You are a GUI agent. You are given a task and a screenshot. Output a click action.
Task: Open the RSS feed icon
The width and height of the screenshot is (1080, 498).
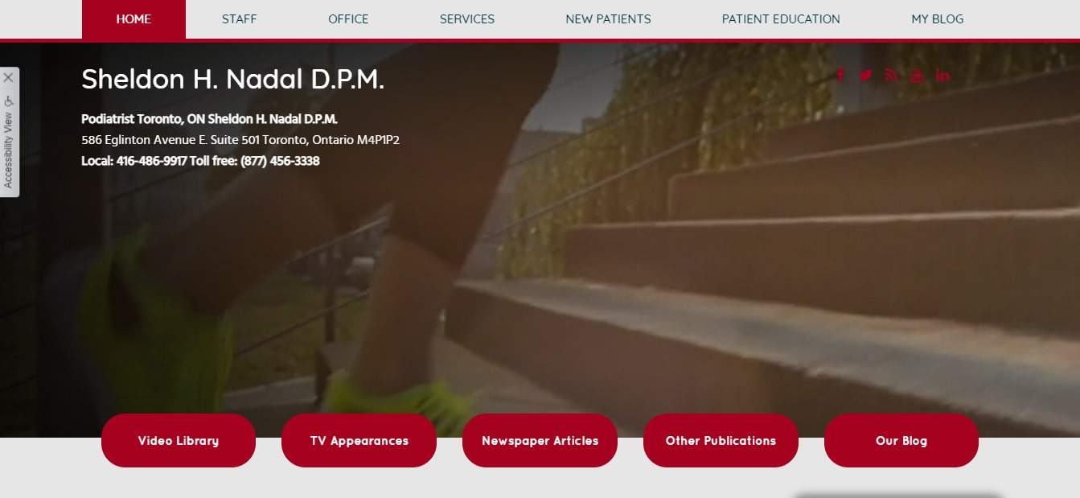891,76
